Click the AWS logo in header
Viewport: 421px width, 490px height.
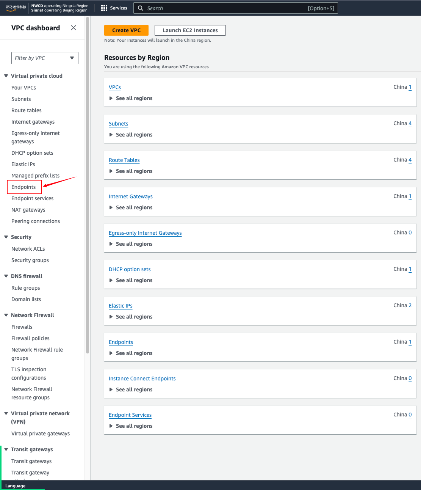coord(16,8)
